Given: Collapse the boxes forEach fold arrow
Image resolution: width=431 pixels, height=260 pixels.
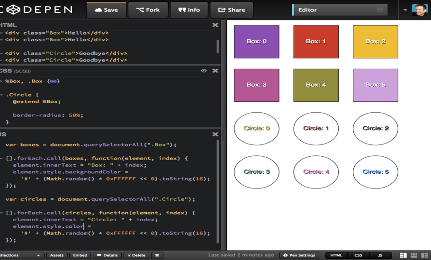Looking at the screenshot, I should [1, 158].
